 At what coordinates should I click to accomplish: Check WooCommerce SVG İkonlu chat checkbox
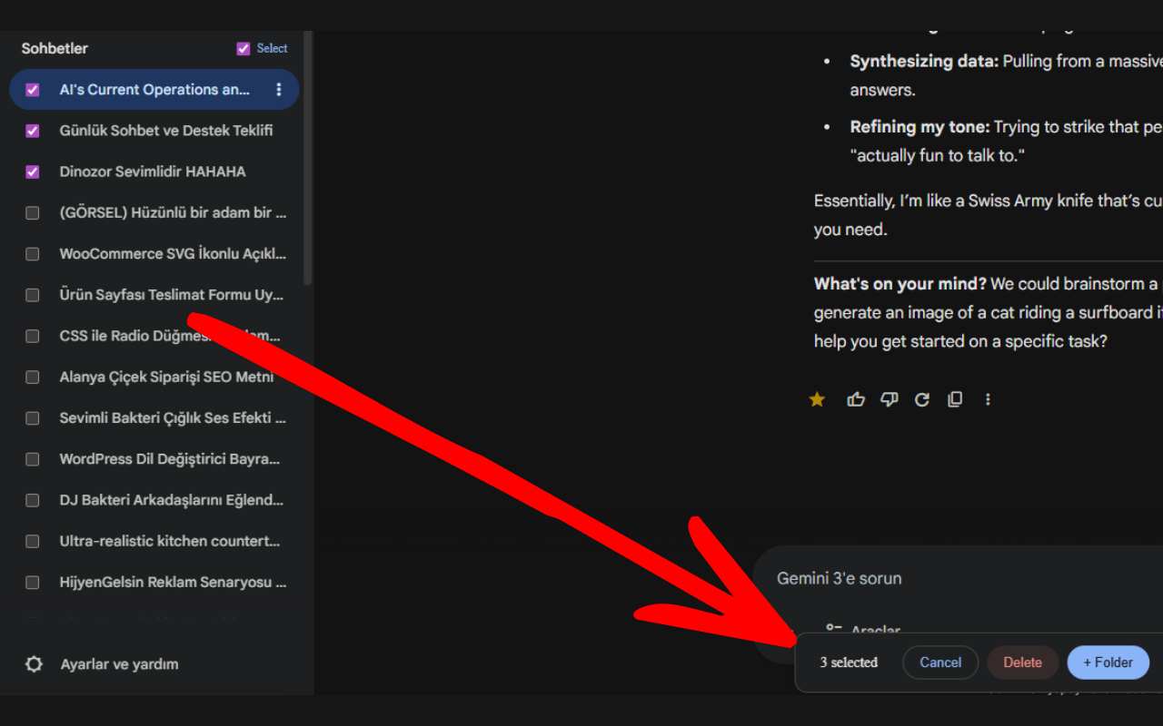coord(33,254)
